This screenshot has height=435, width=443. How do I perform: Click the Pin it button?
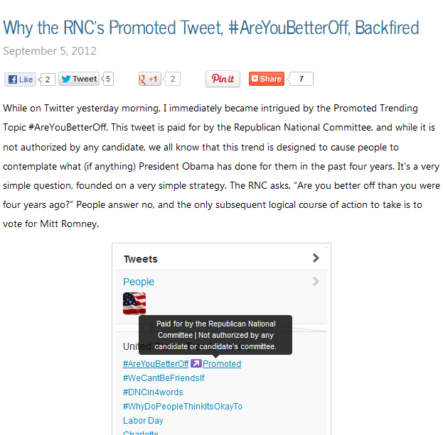(x=223, y=79)
